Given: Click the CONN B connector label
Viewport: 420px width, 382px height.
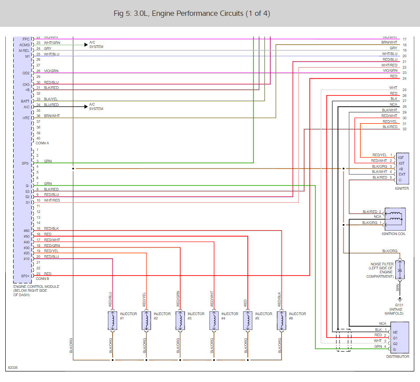Looking at the screenshot, I should click(x=42, y=279).
